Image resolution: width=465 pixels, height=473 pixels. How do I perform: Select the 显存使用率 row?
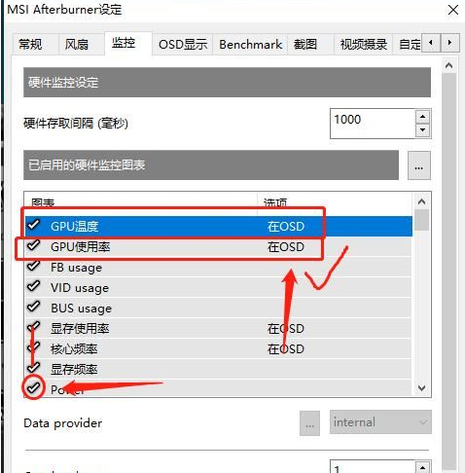(x=219, y=329)
